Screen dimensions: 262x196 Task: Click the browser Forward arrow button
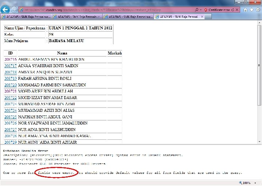click(14, 10)
